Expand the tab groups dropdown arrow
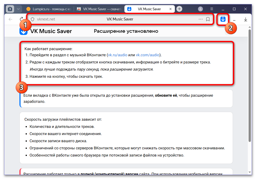 [x=18, y=9]
